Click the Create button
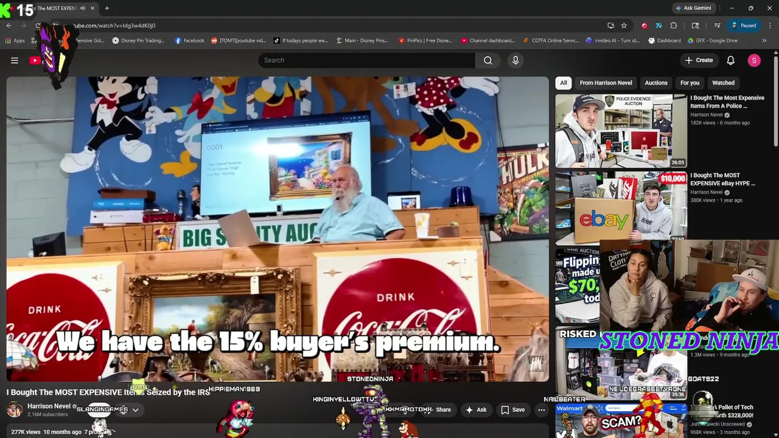This screenshot has height=438, width=779. point(699,60)
